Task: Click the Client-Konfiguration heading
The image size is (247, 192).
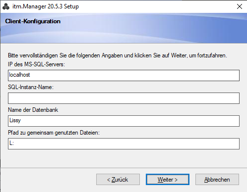Action: point(33,21)
